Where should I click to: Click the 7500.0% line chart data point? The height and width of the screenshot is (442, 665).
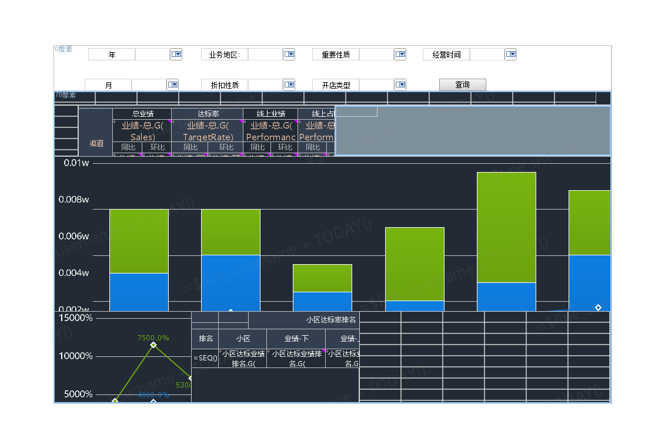[153, 345]
